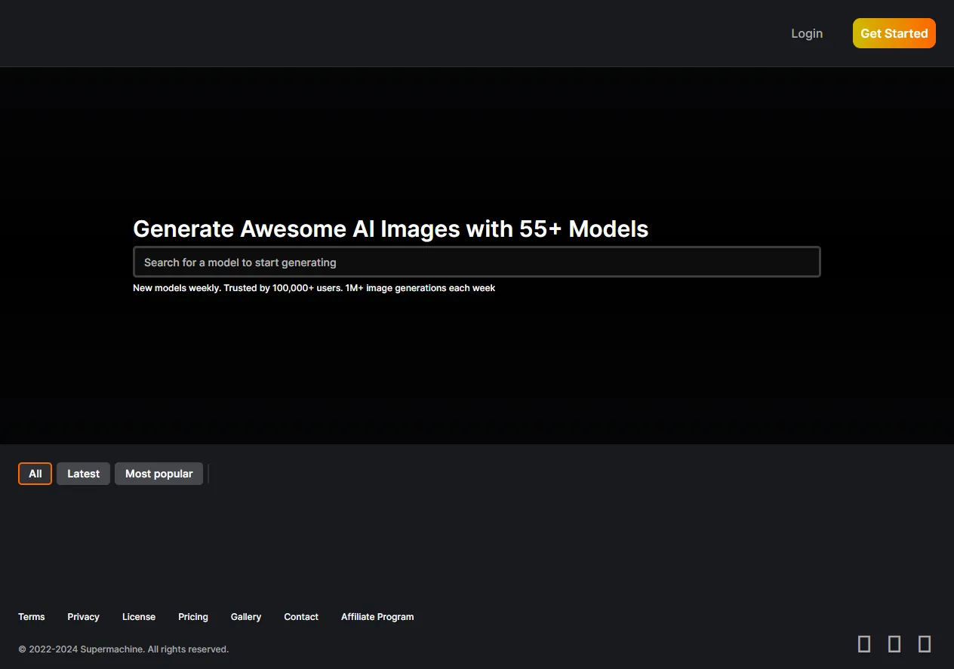
Task: Open the Privacy page
Action: [x=83, y=616]
